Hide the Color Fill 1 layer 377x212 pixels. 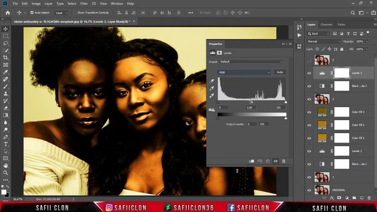click(309, 138)
